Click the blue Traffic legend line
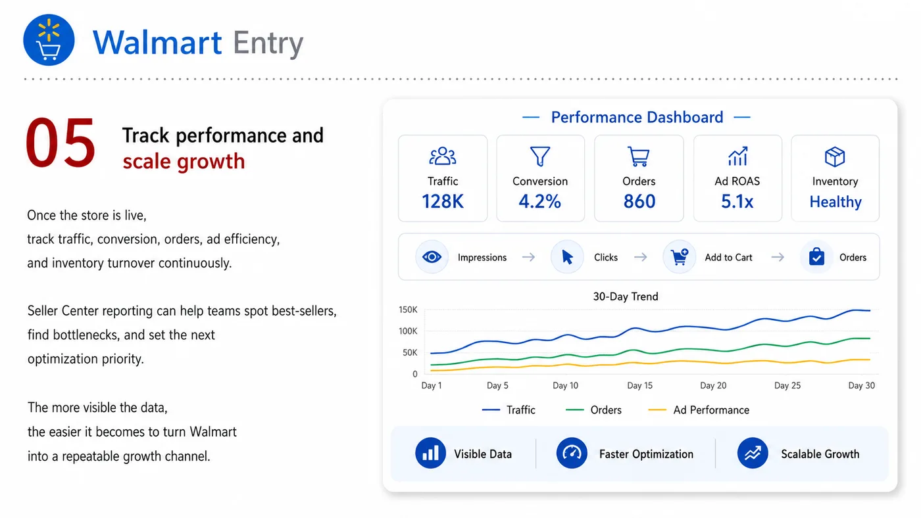Screen dimensions: 921x518 coord(491,410)
